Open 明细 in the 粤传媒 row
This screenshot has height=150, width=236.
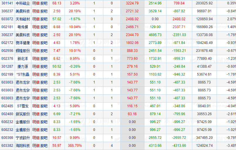point(36,27)
